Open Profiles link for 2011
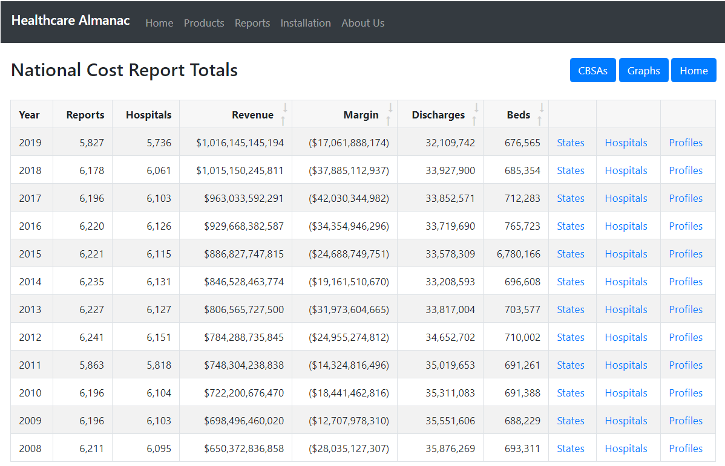725x466 pixels. tap(686, 365)
